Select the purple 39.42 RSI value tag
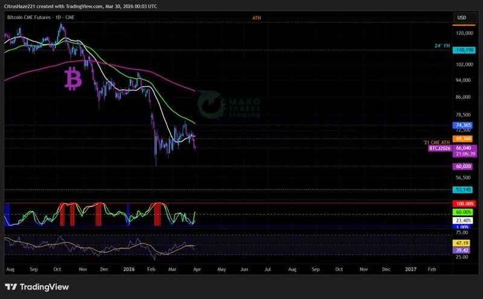The height and width of the screenshot is (299, 483). (463, 249)
